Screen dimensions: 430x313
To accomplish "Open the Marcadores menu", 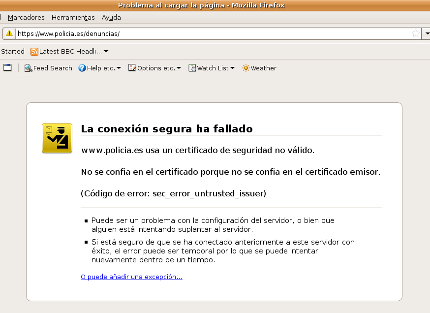I will click(26, 18).
